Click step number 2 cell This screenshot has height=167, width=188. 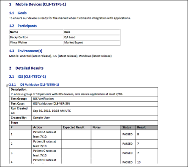pos(20,144)
